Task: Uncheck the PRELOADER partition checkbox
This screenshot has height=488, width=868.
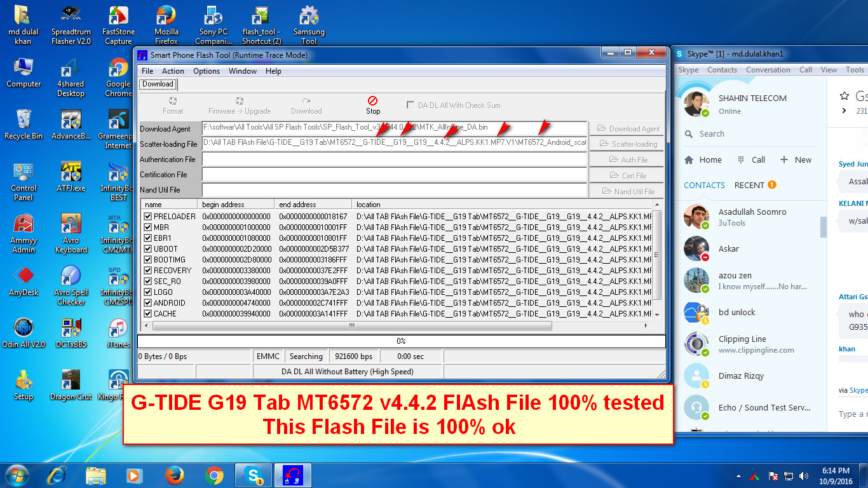Action: point(147,216)
